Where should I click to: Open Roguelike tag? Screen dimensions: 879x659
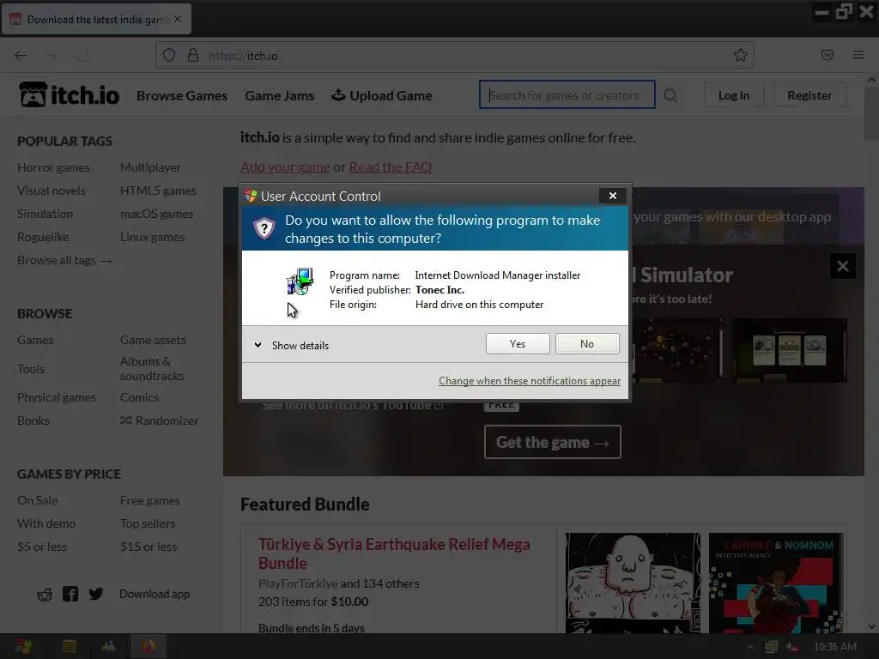click(x=43, y=237)
